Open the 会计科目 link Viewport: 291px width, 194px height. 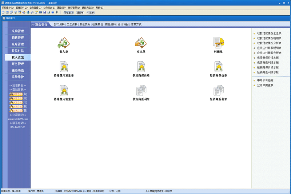pos(123,24)
